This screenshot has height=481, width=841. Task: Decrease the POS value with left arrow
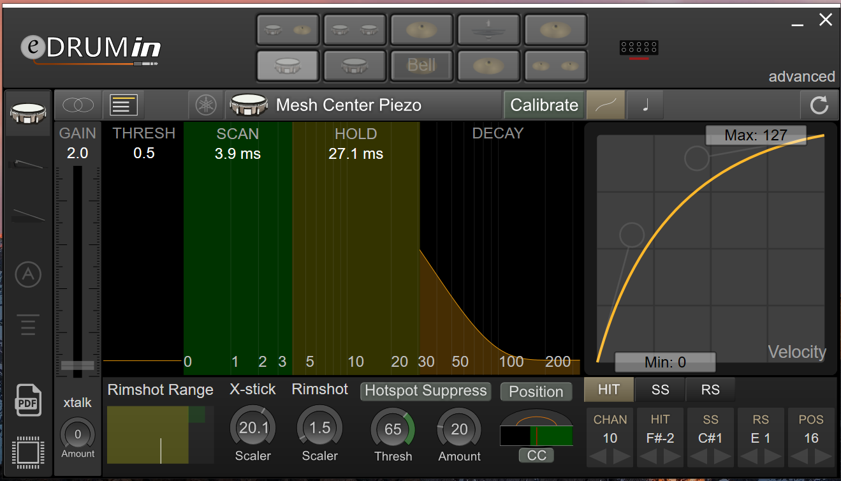(x=801, y=457)
